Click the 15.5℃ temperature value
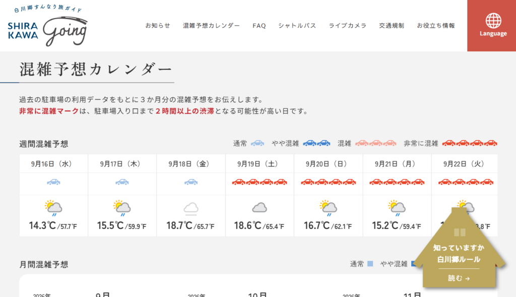 [x=110, y=226]
